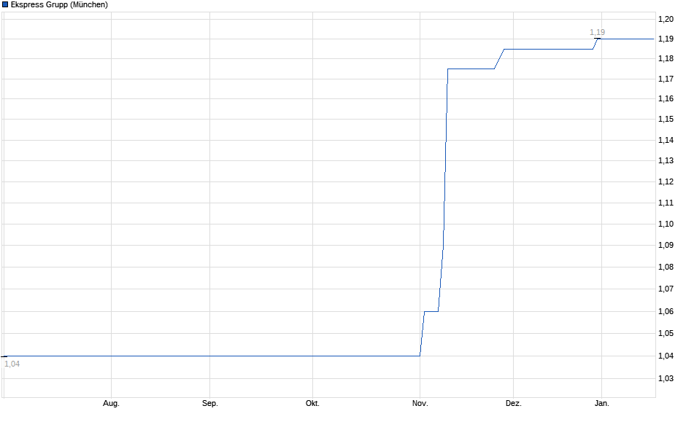Click the 1,20 value on the price scale
This screenshot has height=422, width=686.
click(666, 17)
